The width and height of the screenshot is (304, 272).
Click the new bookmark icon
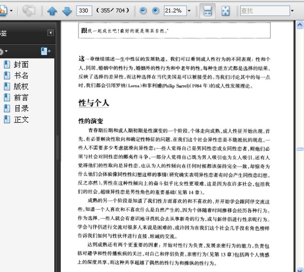tap(46, 51)
